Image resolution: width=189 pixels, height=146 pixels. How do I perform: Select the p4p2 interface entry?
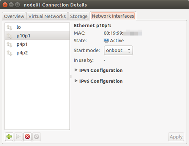click(37, 53)
